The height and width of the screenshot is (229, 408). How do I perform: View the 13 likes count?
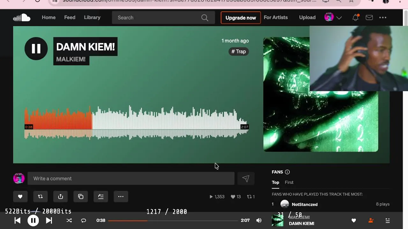coord(236,197)
